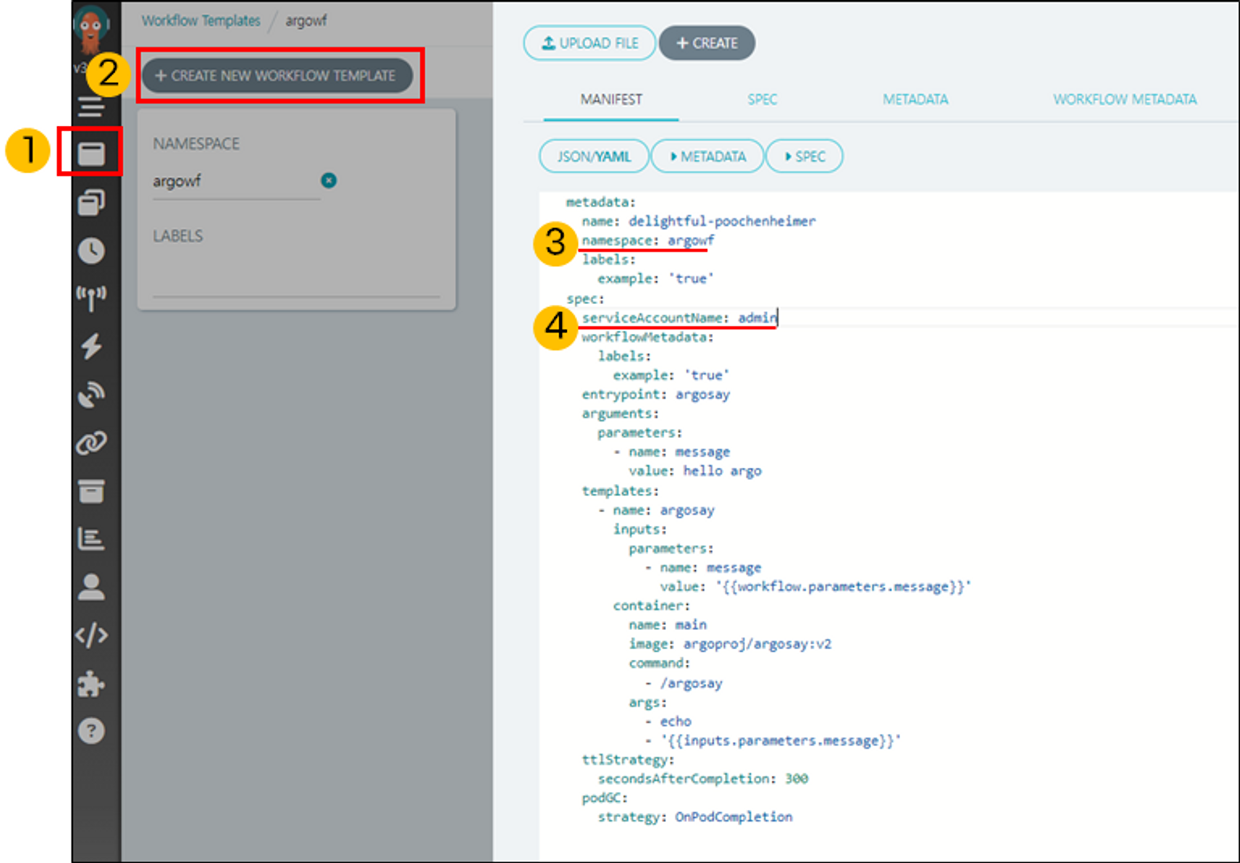Expand the METADATA section in the editor

(x=707, y=156)
